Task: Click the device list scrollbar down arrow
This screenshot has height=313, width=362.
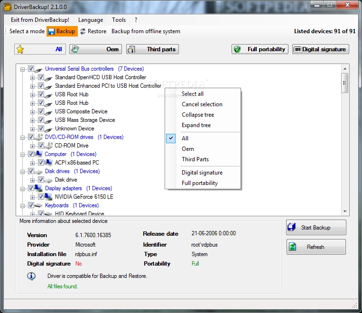Action: coord(345,211)
